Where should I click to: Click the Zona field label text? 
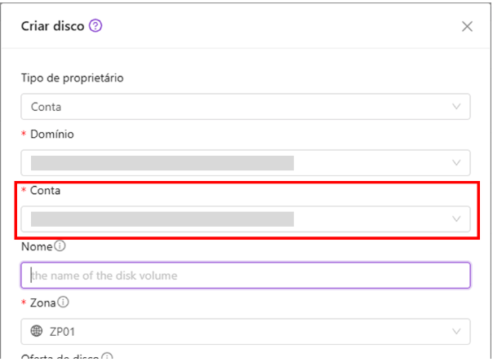tap(42, 302)
